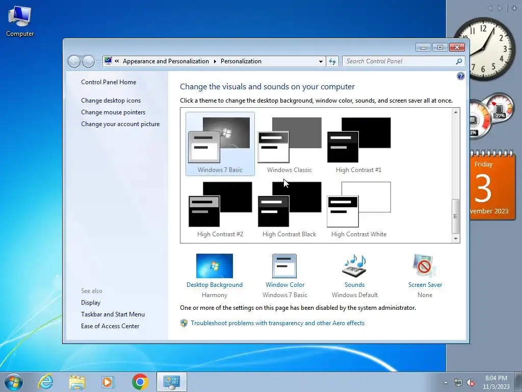Open the Sounds keyboard icon

pyautogui.click(x=354, y=266)
